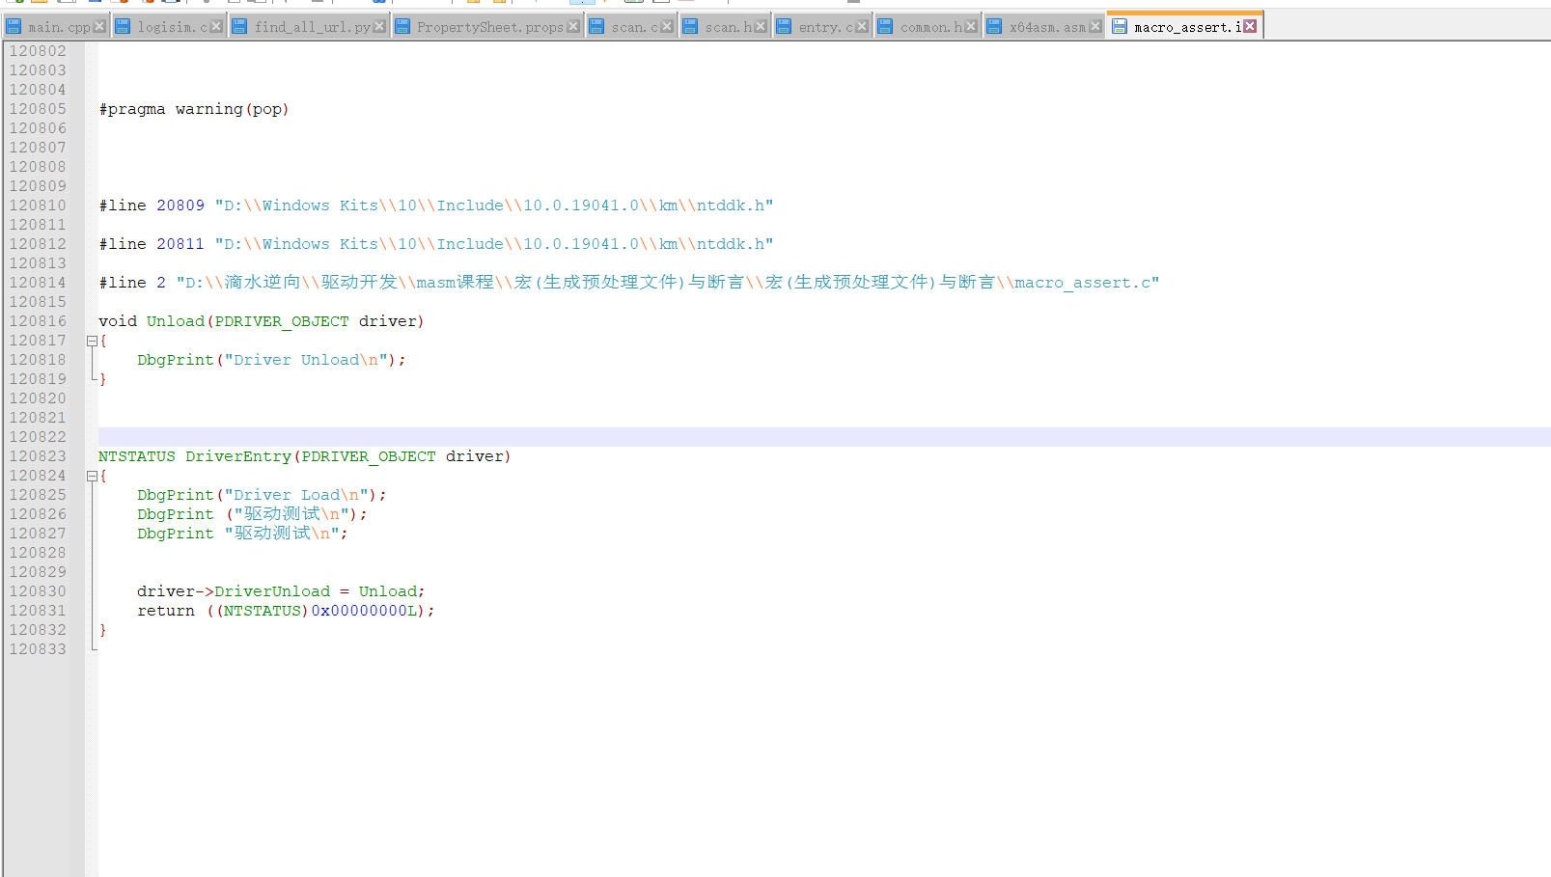Click the 'return ((NTSTATUS)0x00000000L);' line
1551x877 pixels.
click(x=286, y=611)
